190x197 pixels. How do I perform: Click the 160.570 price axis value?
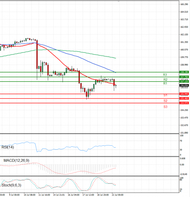pyautogui.click(x=184, y=50)
